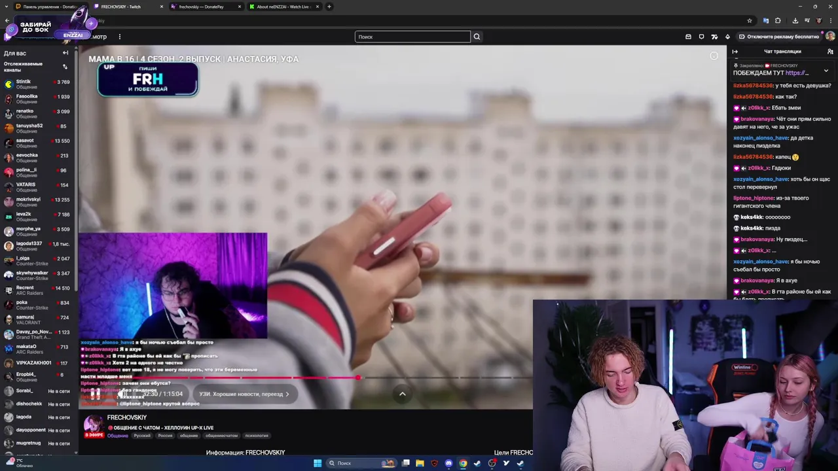Viewport: 838px width, 471px height.
Task: Switch to the frechovskiy — DonatePay tab
Action: point(205,7)
